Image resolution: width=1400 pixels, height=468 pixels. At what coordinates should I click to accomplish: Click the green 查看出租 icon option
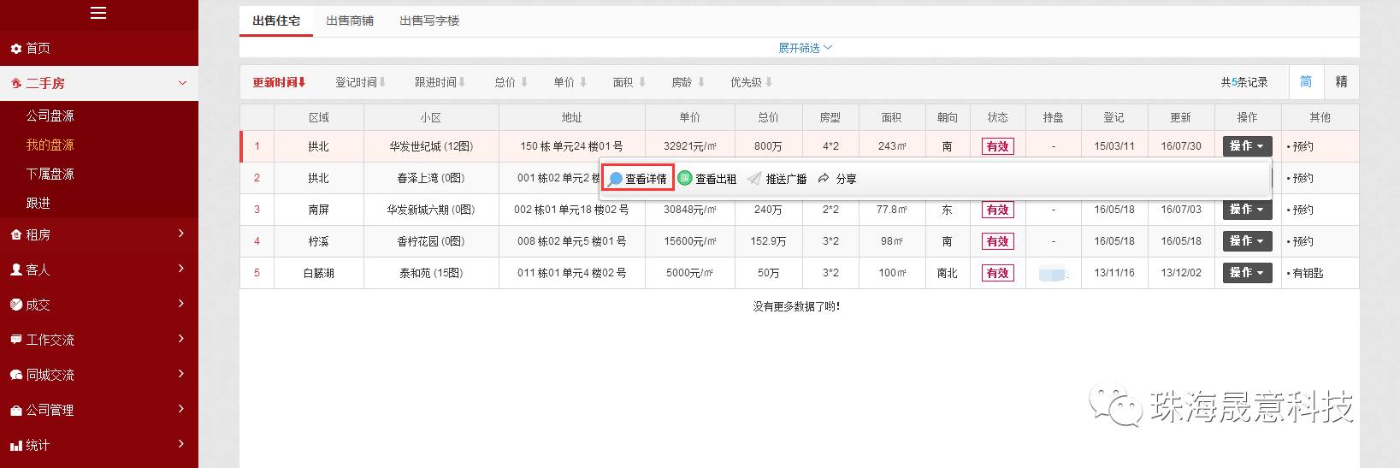click(x=707, y=179)
